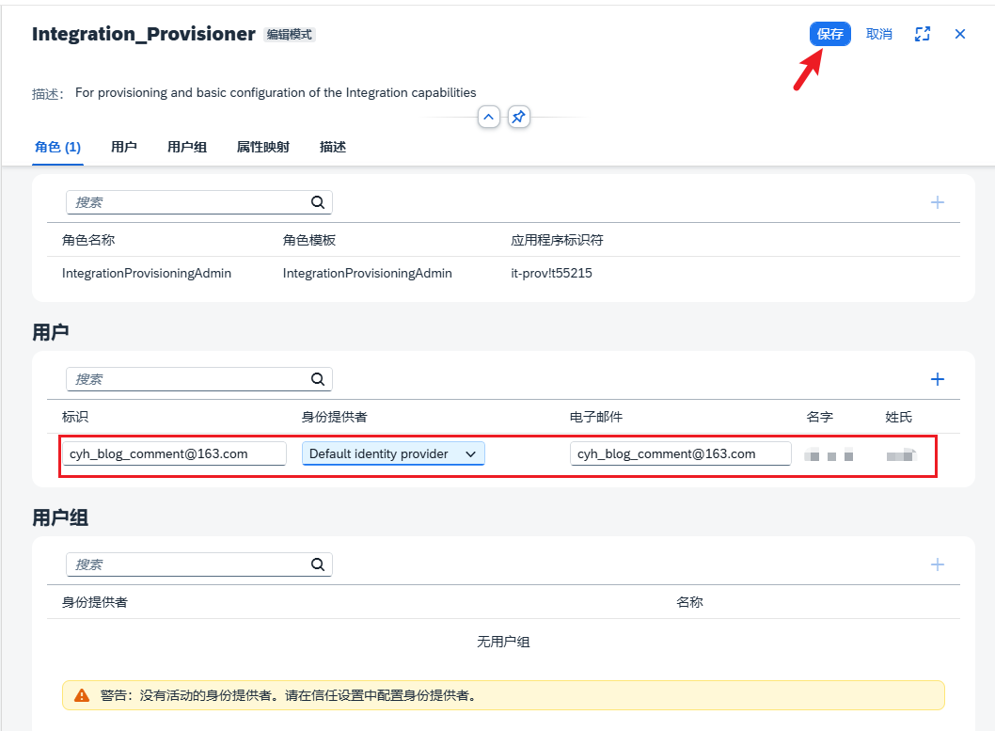Open the Default identity provider dropdown

(x=392, y=453)
